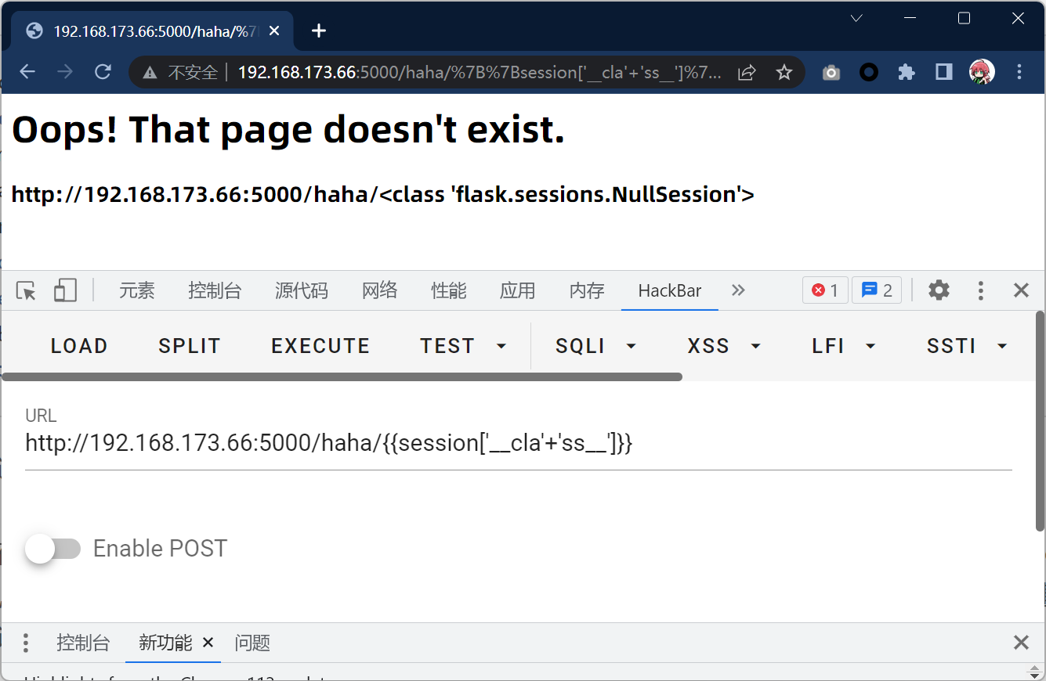Switch to the 网络 DevTools tab

pos(379,290)
